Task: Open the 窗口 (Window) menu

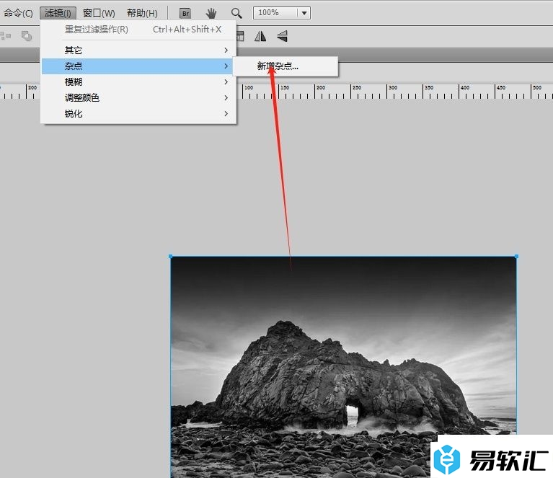Action: tap(99, 13)
